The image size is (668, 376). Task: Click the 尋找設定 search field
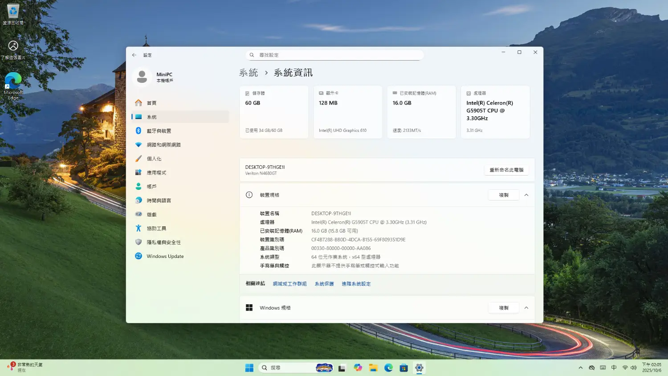click(x=334, y=55)
